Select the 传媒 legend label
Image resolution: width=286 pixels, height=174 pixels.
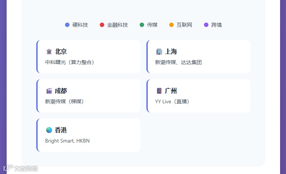(x=152, y=25)
